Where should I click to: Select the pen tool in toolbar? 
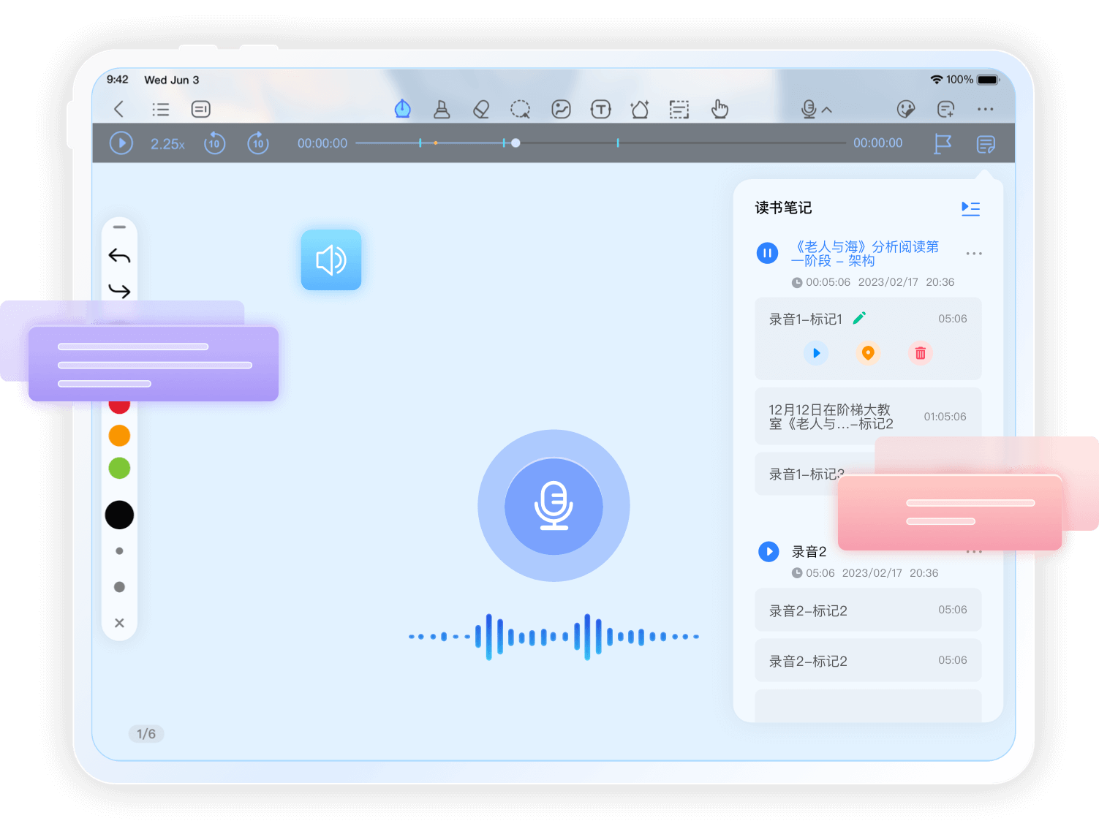pyautogui.click(x=402, y=110)
